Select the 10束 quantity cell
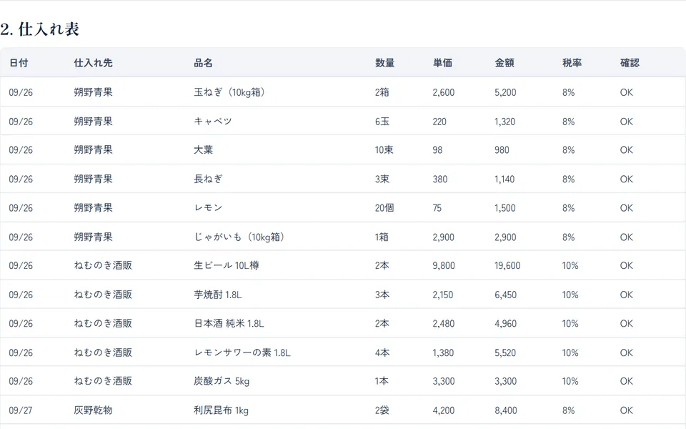 tap(384, 150)
